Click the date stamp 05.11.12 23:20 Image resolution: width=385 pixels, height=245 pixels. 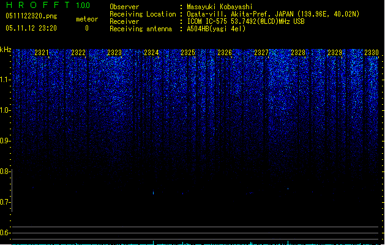tap(31, 28)
